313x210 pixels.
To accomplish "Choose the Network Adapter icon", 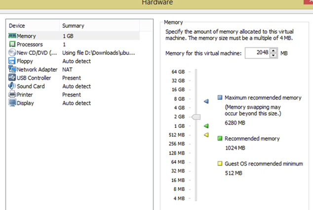I will [x=12, y=69].
